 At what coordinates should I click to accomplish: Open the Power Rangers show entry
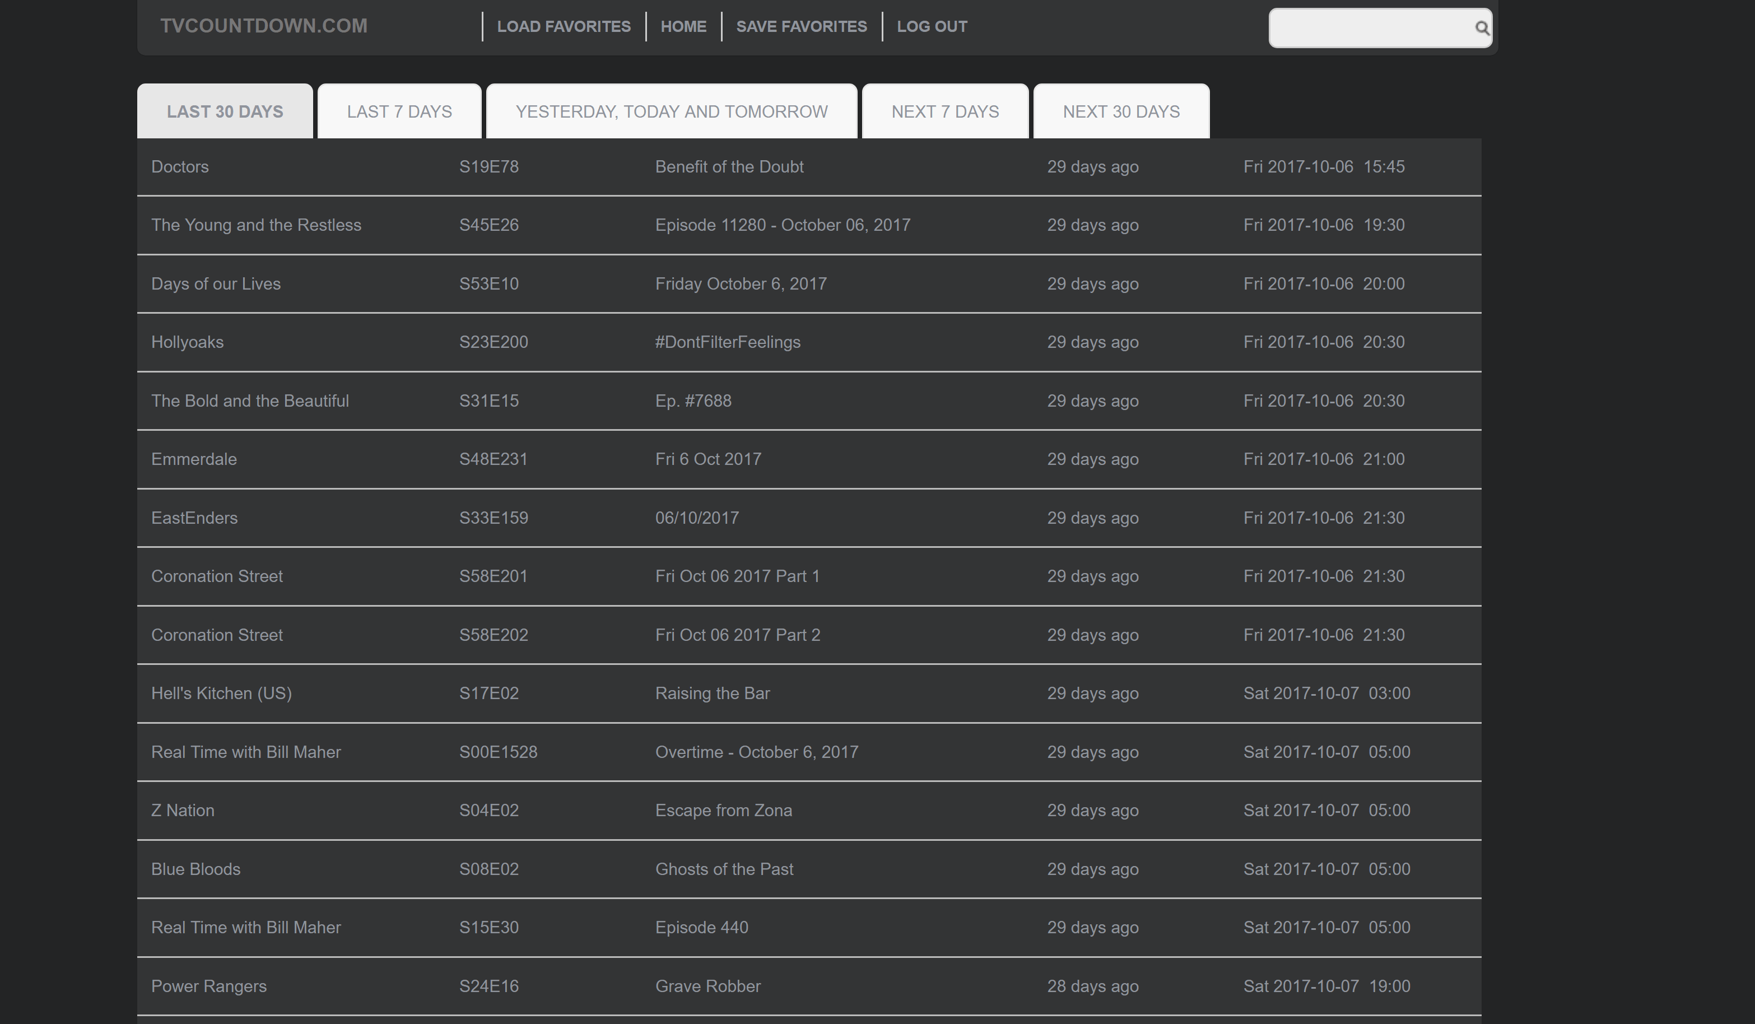[209, 986]
